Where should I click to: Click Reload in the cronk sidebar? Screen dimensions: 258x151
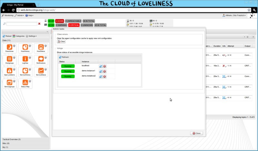pos(7,36)
